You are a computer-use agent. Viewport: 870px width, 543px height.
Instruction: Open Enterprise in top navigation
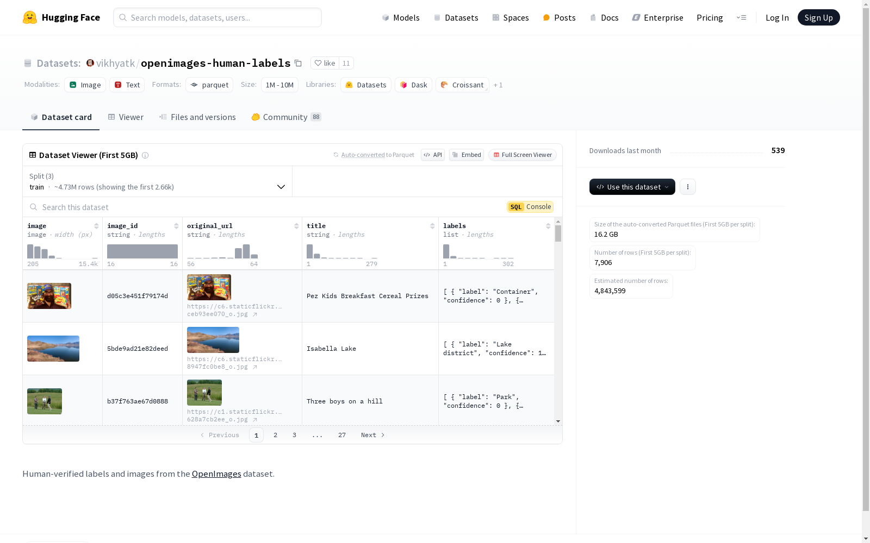pos(657,17)
